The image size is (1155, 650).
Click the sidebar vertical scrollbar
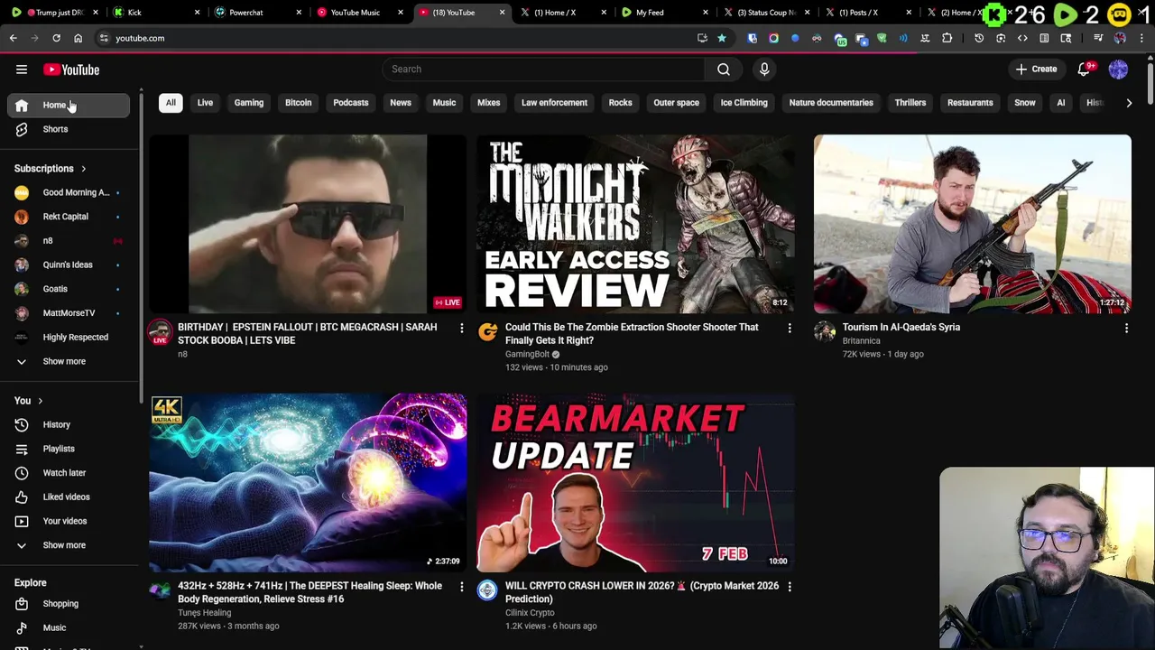point(141,248)
